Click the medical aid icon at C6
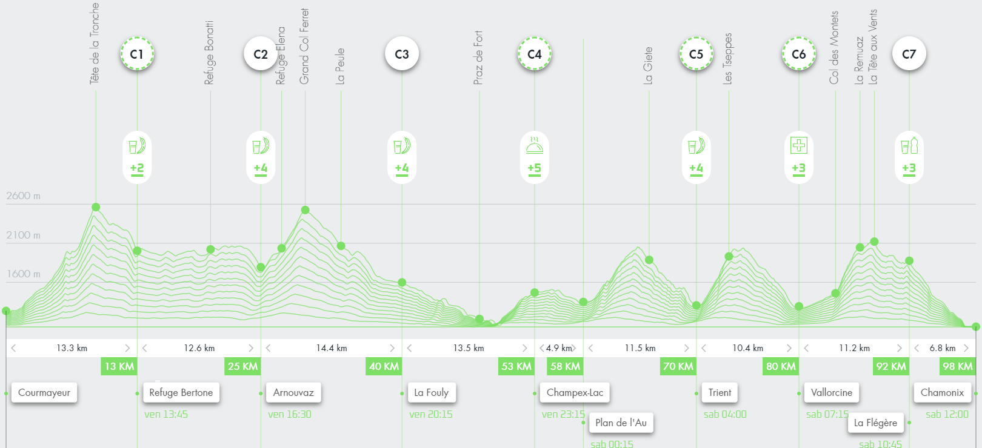Viewport: 982px width, 448px height. point(798,146)
